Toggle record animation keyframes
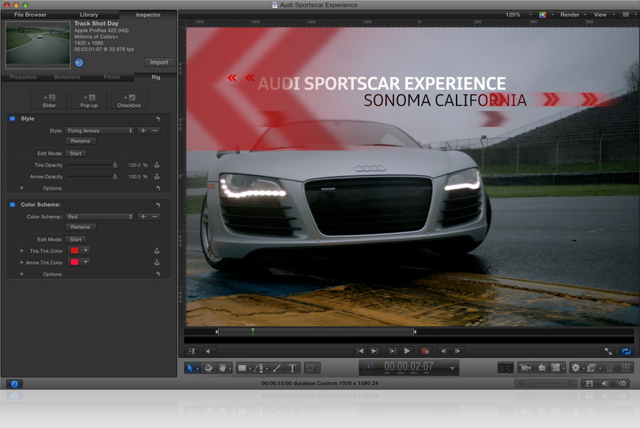Viewport: 640px width, 428px height. click(x=425, y=351)
